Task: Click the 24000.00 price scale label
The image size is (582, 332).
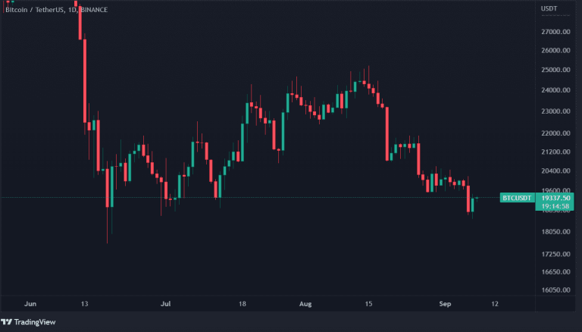Action: [x=555, y=90]
